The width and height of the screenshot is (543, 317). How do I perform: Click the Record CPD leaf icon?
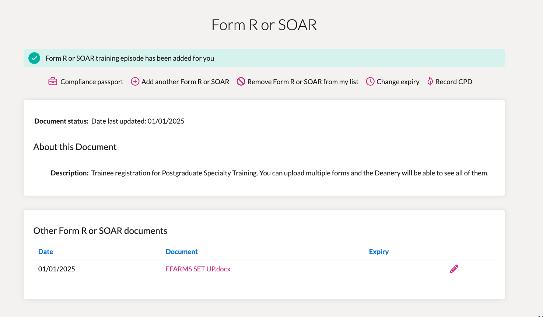430,82
